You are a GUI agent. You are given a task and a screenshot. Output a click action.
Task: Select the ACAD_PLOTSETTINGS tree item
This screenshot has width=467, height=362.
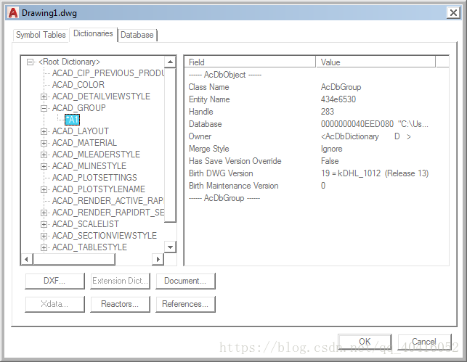click(x=94, y=178)
